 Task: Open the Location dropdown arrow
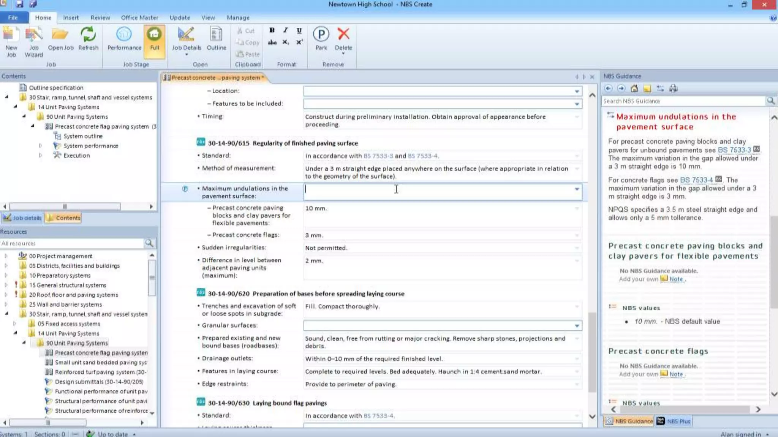[577, 91]
